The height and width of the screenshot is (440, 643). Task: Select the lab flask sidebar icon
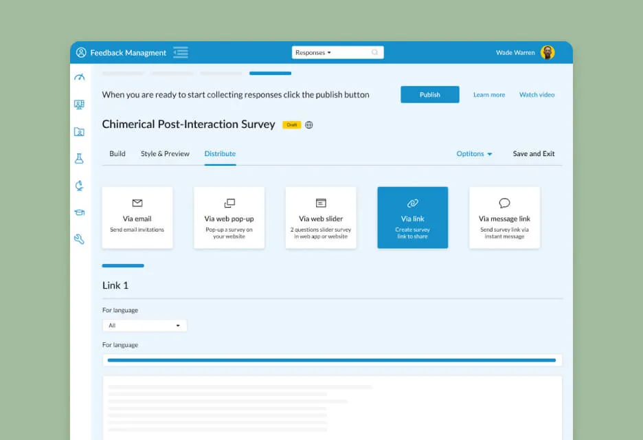(x=80, y=159)
